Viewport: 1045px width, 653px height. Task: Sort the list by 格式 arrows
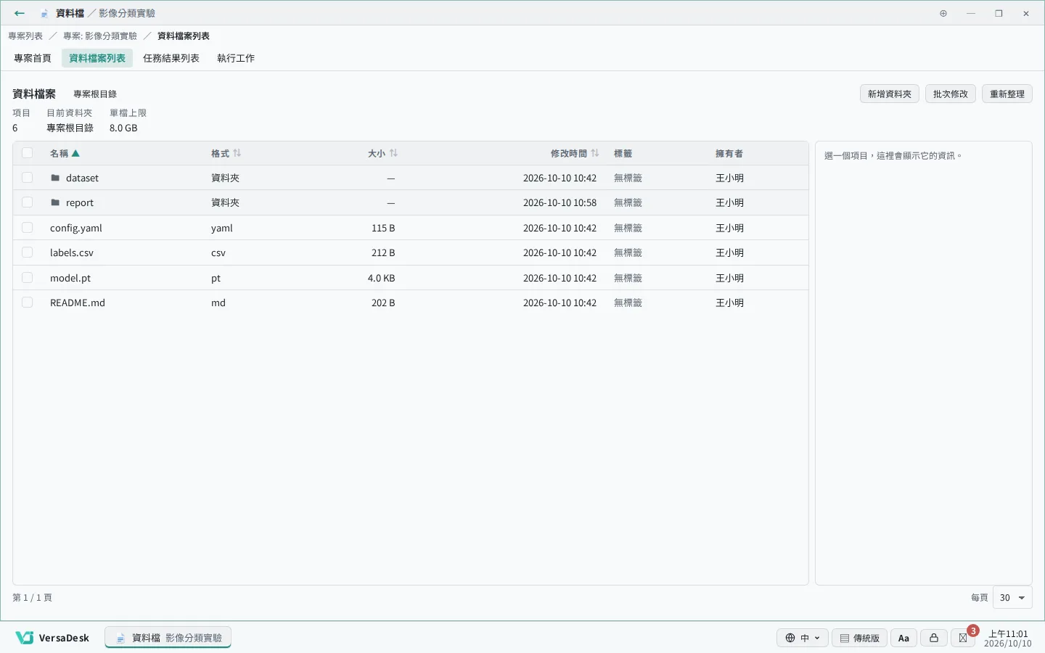tap(237, 153)
